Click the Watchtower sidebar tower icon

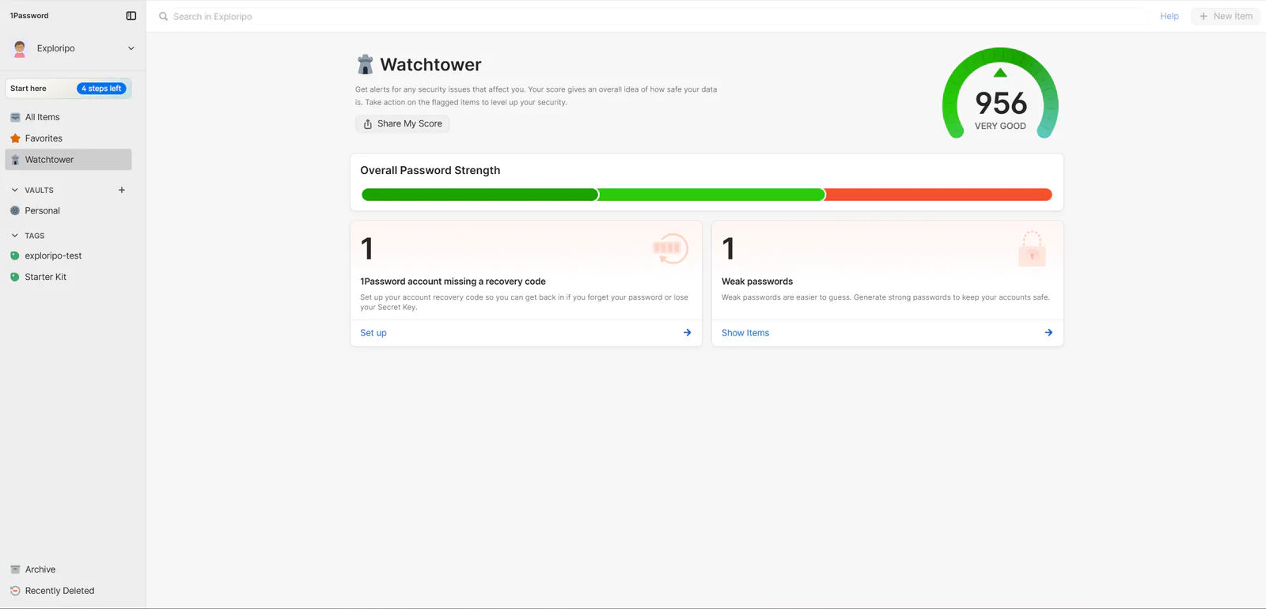(15, 160)
